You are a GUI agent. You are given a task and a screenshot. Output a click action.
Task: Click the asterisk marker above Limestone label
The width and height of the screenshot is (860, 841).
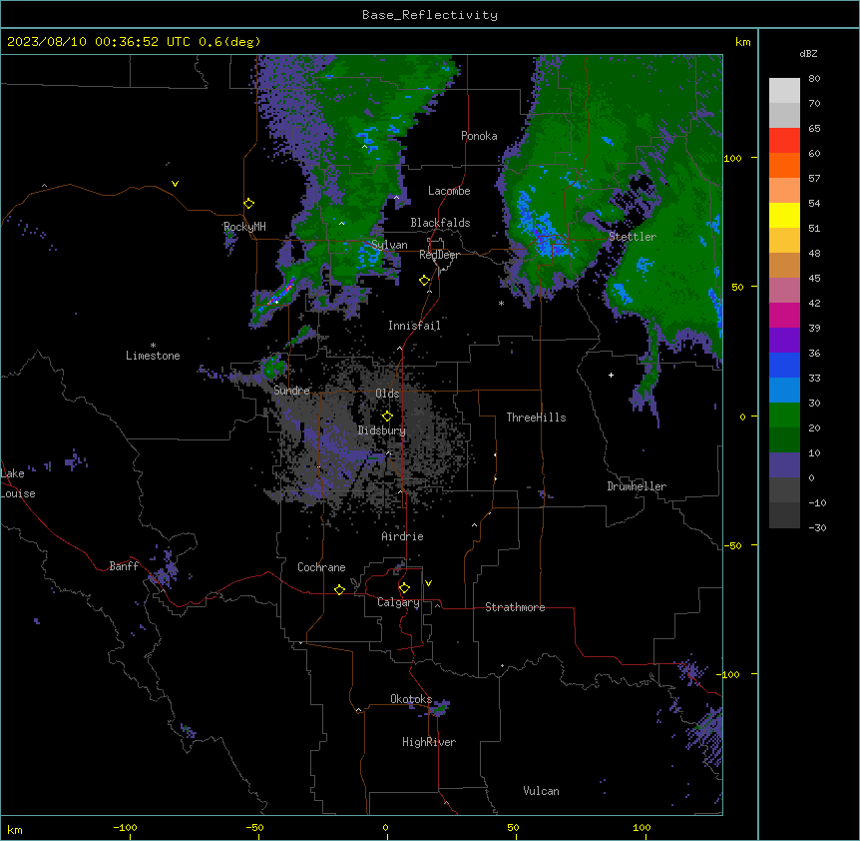pyautogui.click(x=153, y=346)
